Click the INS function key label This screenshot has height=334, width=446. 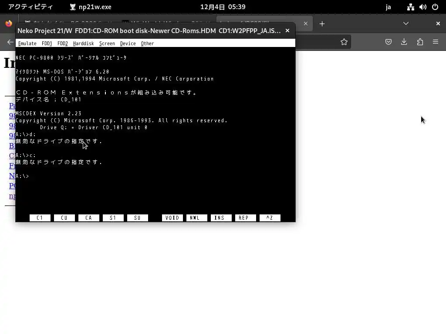tap(221, 218)
